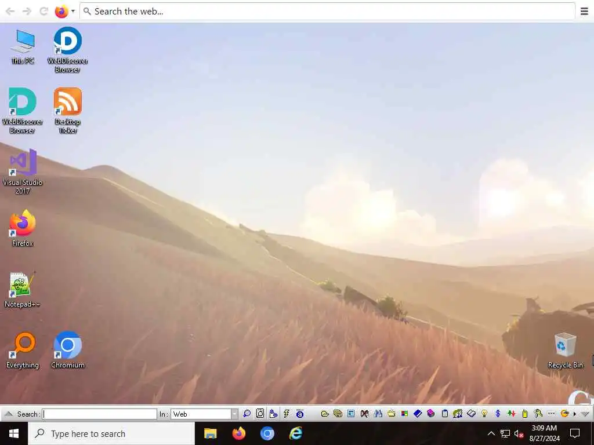Screen dimensions: 594x445
Task: Launch the Desktop Ticker shortcut
Action: coord(67,111)
